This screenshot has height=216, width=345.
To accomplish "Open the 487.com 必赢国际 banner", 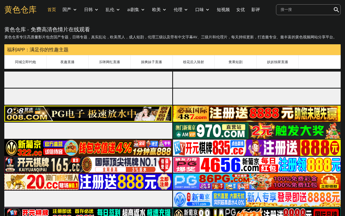I will click(257, 114).
